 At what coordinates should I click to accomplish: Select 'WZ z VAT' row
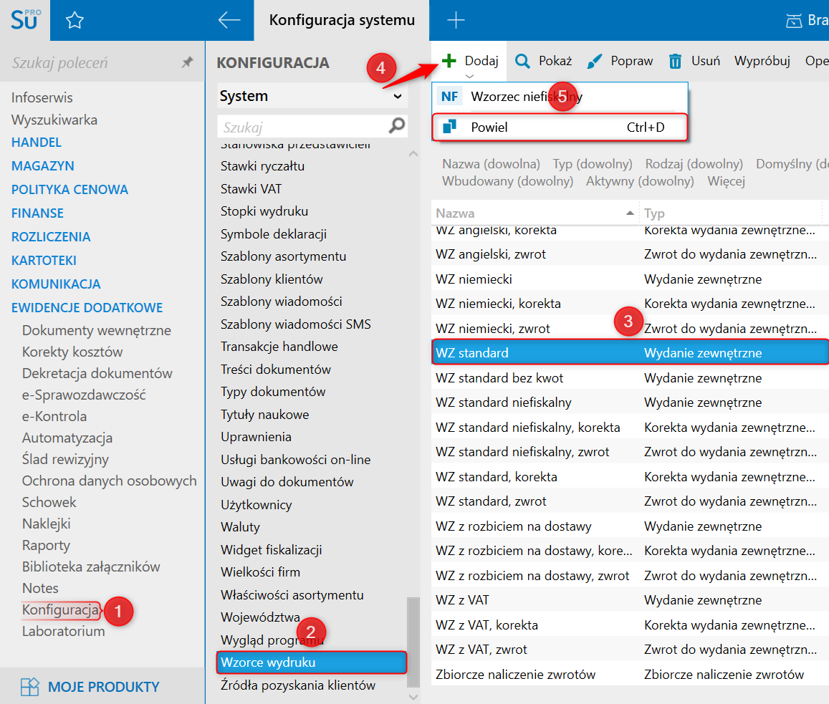631,600
